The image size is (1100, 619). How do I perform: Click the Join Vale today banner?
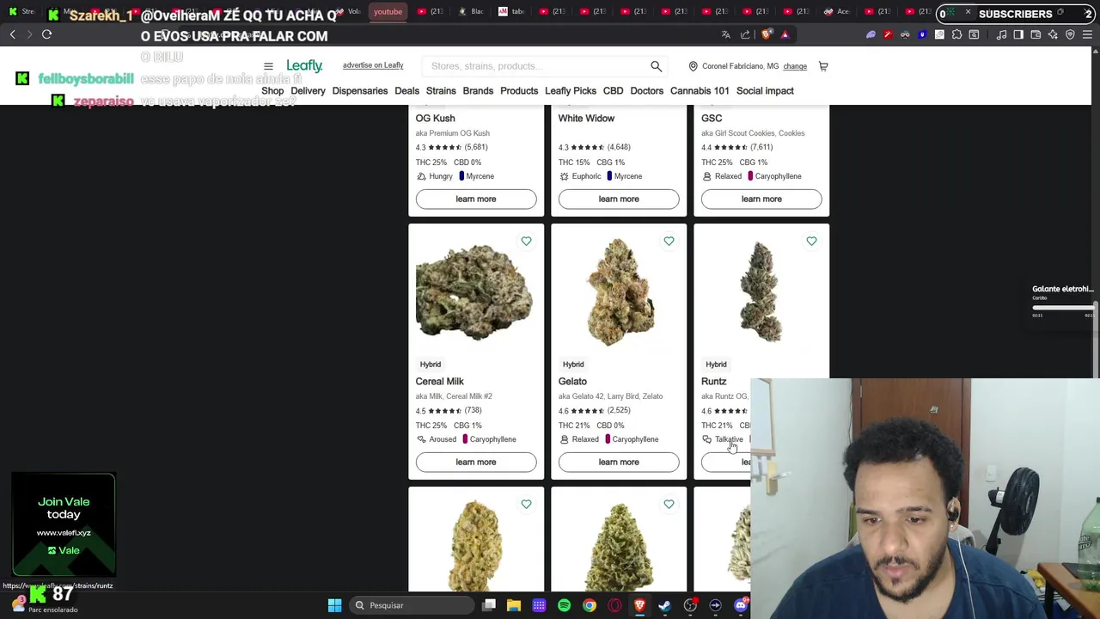coord(64,524)
